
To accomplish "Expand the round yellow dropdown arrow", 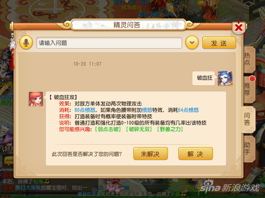I will pyautogui.click(x=192, y=43).
